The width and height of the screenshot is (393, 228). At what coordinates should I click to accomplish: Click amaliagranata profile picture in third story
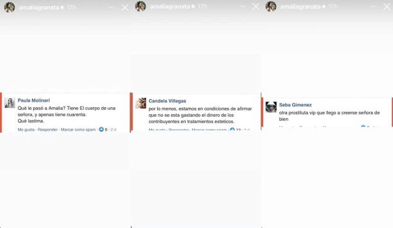click(271, 7)
